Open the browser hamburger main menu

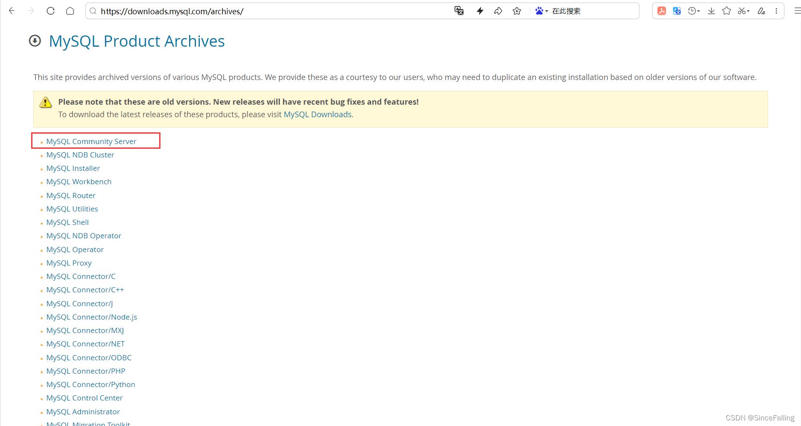click(797, 11)
